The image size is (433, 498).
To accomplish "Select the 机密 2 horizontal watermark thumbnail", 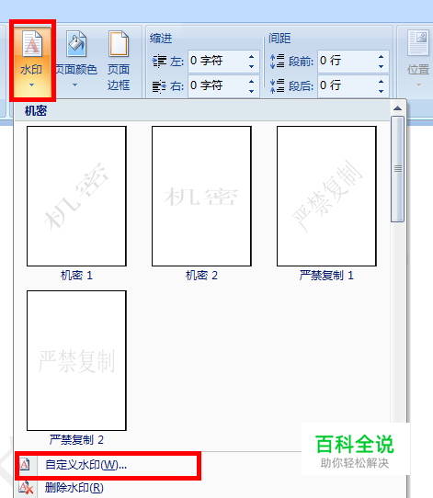I will (201, 196).
